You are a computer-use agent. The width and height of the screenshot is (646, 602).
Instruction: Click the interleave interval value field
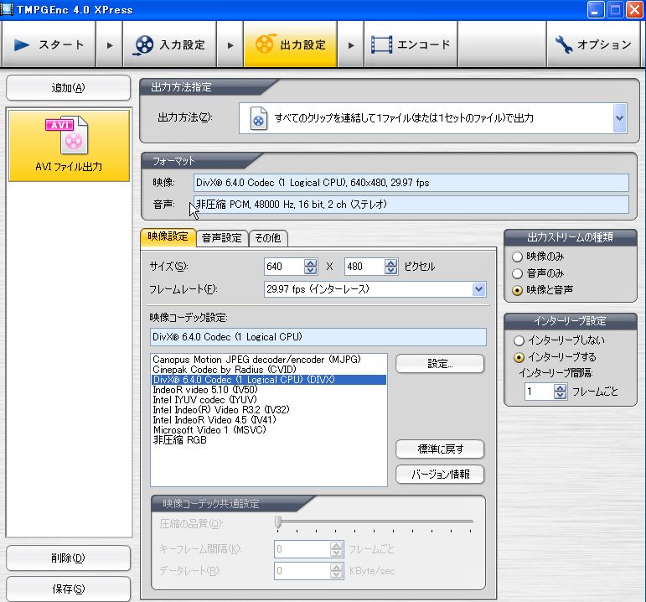(x=540, y=392)
